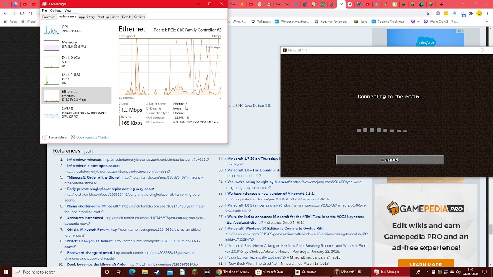This screenshot has width=493, height=277.
Task: Open Task Manager View menu
Action: (x=68, y=10)
